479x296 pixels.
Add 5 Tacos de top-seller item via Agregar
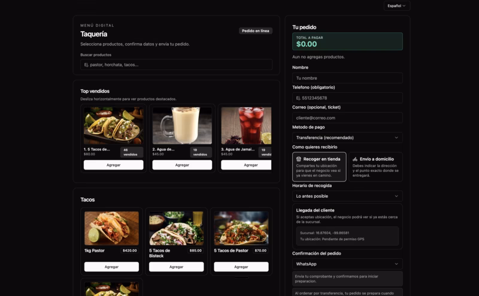(113, 165)
